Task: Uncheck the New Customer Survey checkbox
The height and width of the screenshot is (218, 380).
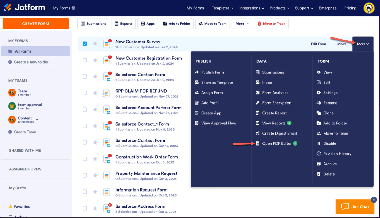Action: pos(85,44)
